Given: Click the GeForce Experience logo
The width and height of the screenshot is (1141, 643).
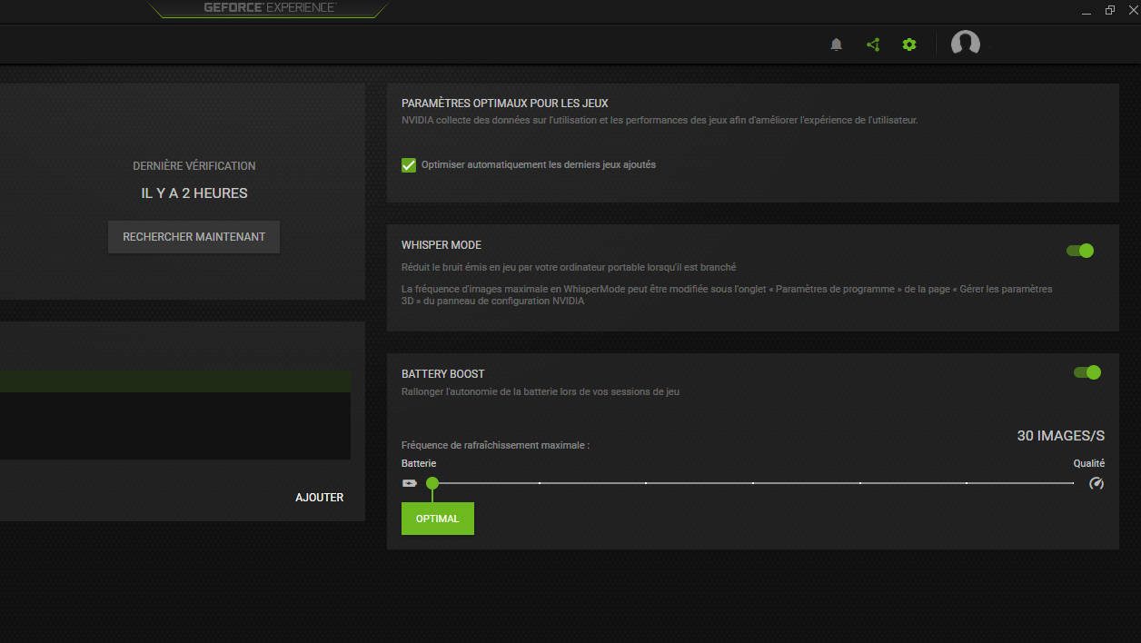Looking at the screenshot, I should pos(269,8).
